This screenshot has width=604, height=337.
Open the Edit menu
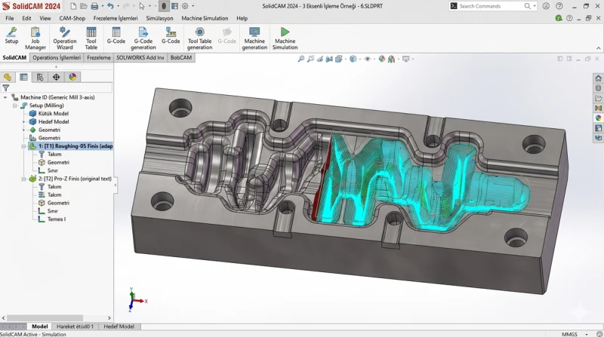(26, 18)
